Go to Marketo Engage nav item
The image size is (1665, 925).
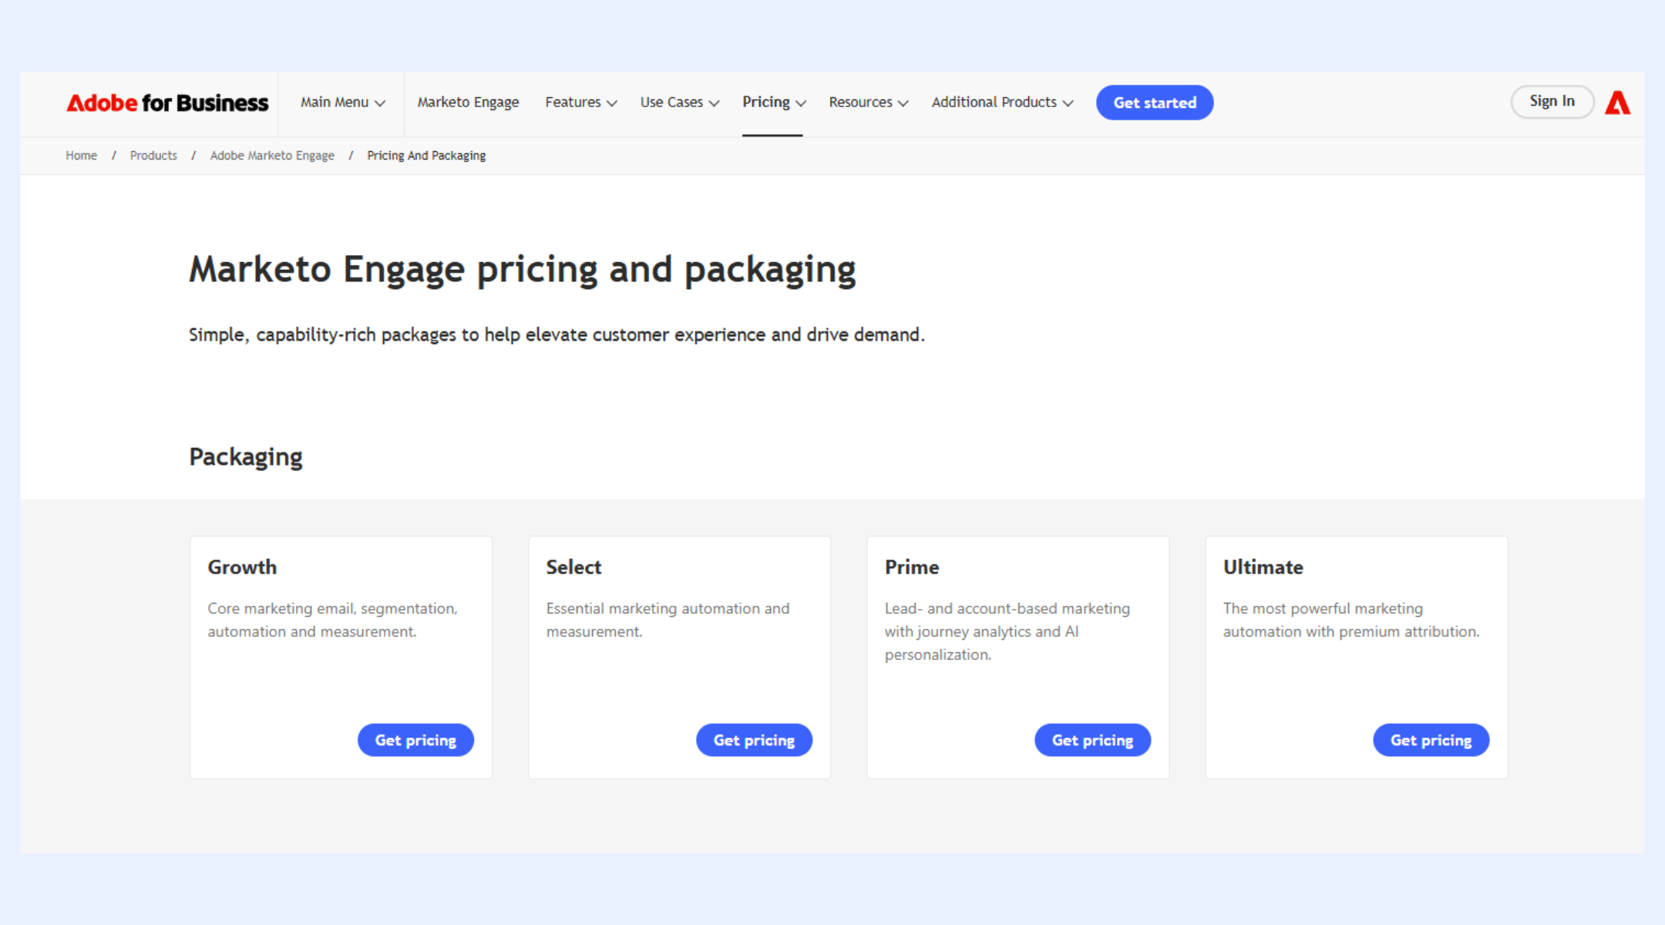(x=468, y=103)
